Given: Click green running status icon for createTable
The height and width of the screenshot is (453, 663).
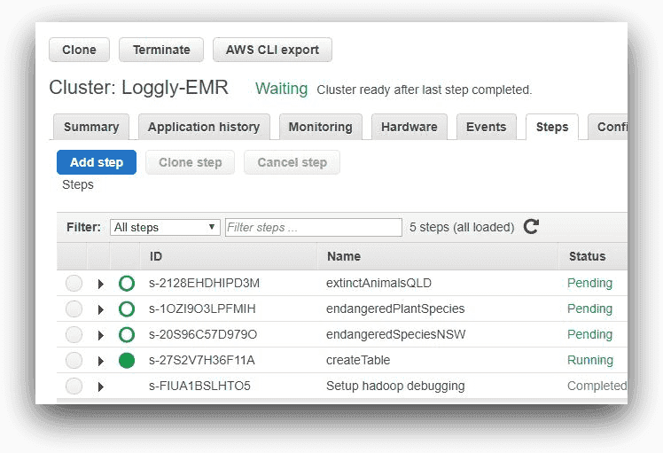Looking at the screenshot, I should (127, 361).
